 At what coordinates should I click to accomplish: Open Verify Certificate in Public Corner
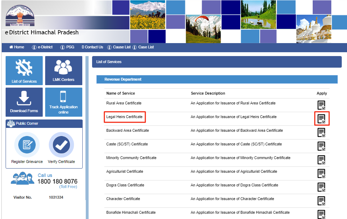pos(61,145)
